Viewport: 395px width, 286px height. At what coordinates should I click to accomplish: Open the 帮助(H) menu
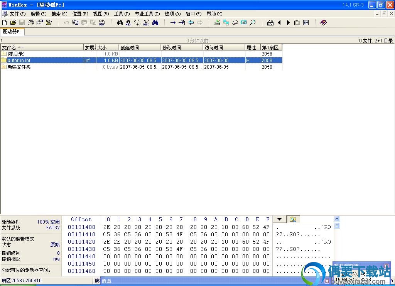(x=214, y=14)
